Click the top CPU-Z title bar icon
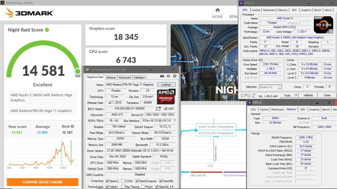 pyautogui.click(x=241, y=3)
